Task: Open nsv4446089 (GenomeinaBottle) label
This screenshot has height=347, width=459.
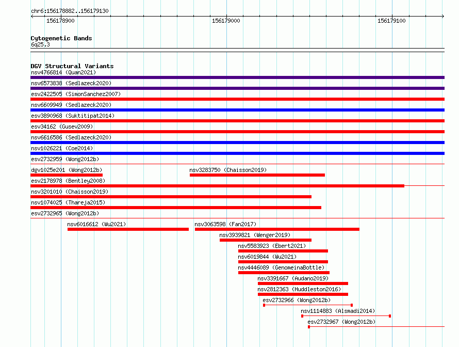Action: coord(281,267)
